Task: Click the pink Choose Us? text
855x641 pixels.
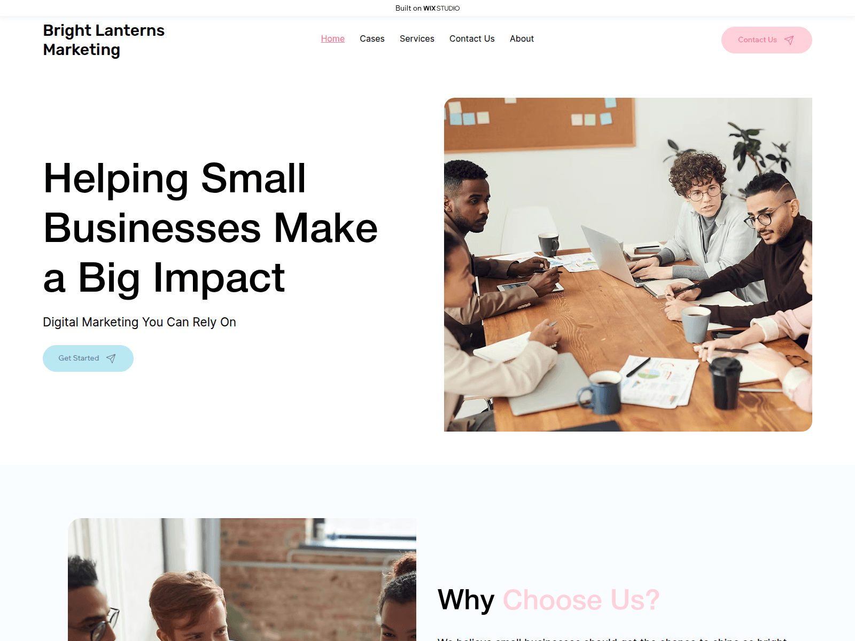Action: tap(581, 600)
